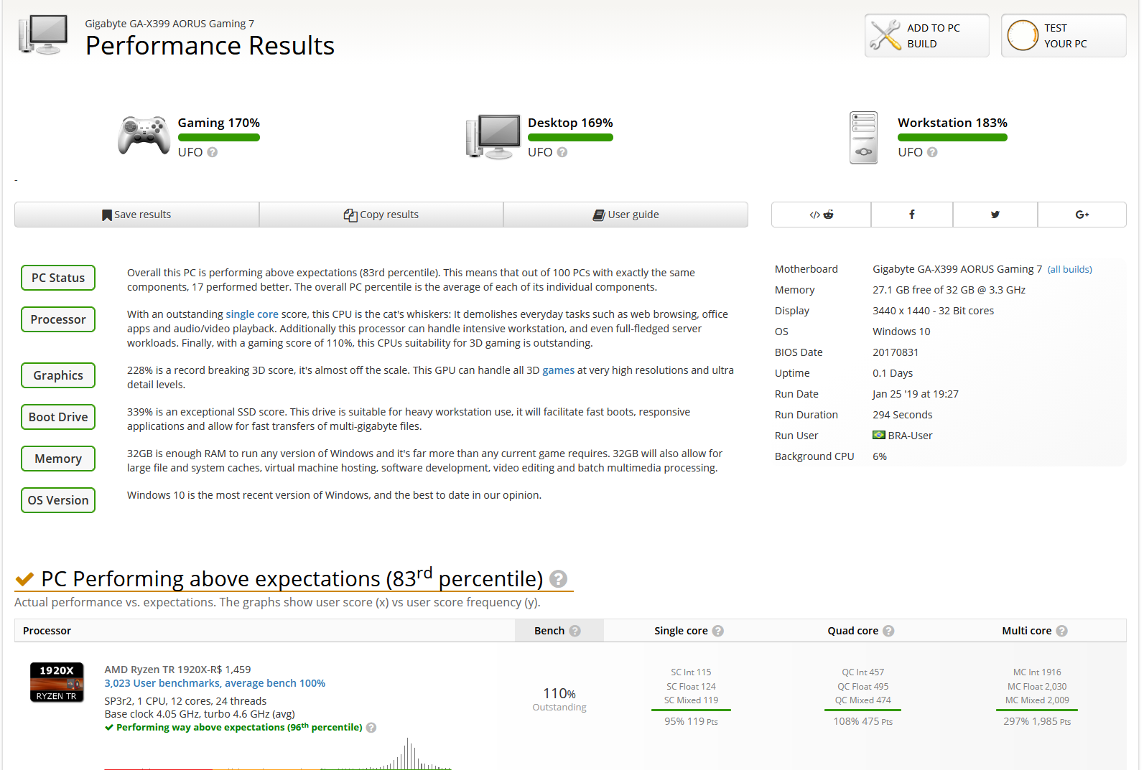This screenshot has height=770, width=1144.
Task: Click the multi core 297% 1,985 Pts result
Action: pos(1037,721)
